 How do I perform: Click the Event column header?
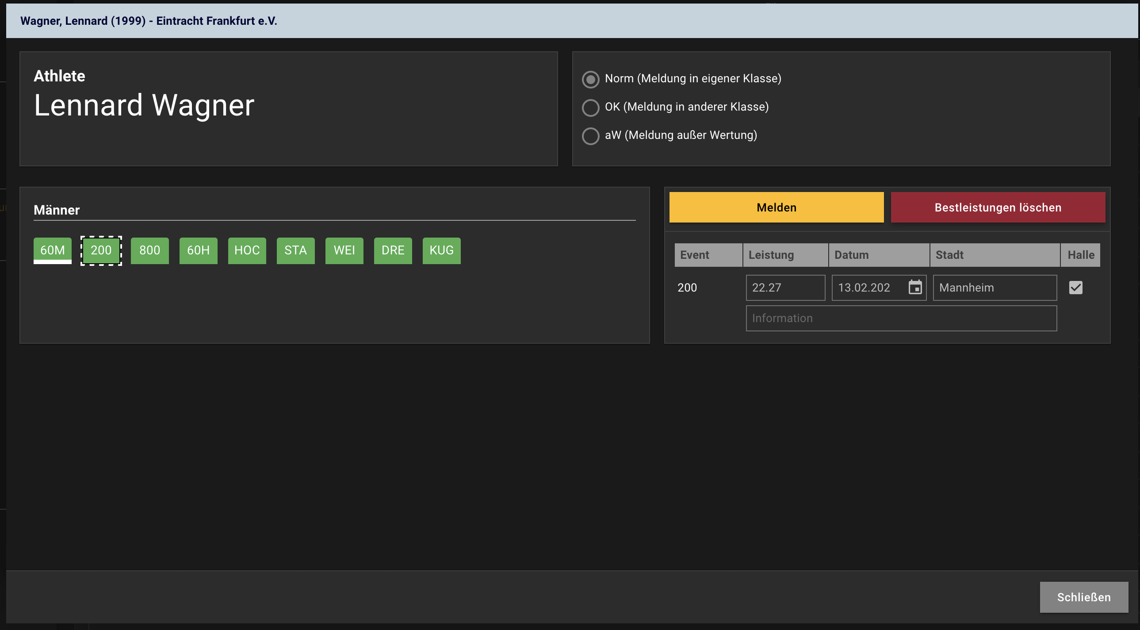click(x=708, y=255)
